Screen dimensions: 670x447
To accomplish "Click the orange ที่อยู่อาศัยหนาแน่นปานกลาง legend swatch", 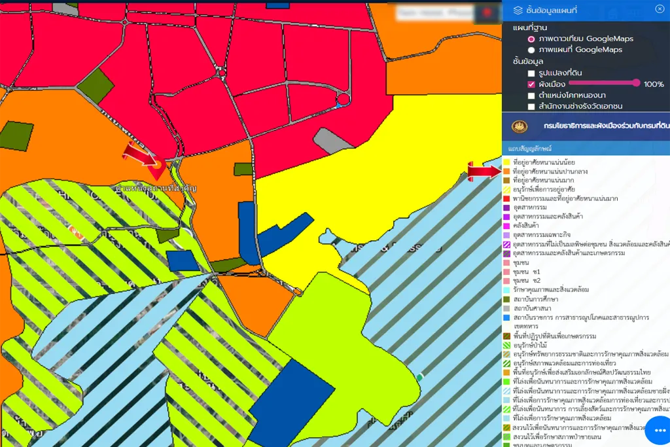I will pyautogui.click(x=506, y=171).
